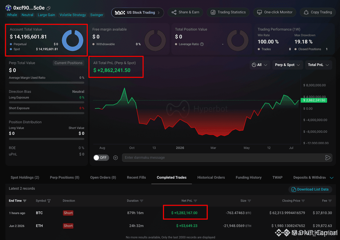This screenshot has height=240, width=340.
Task: Click the Short badge in ETH row
Action: point(68,226)
